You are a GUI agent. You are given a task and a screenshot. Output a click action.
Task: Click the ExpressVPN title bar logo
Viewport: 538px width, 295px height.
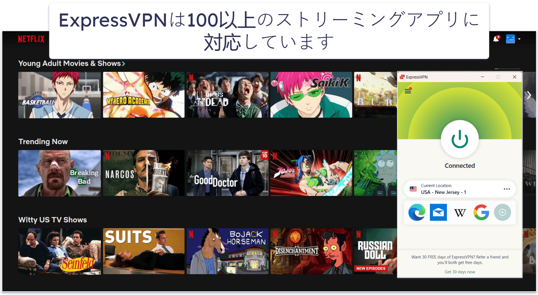[x=402, y=77]
